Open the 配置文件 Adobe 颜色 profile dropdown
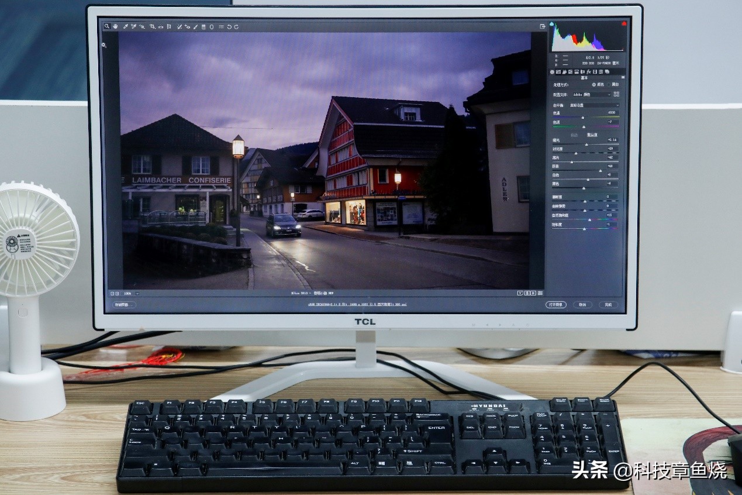 pyautogui.click(x=592, y=94)
